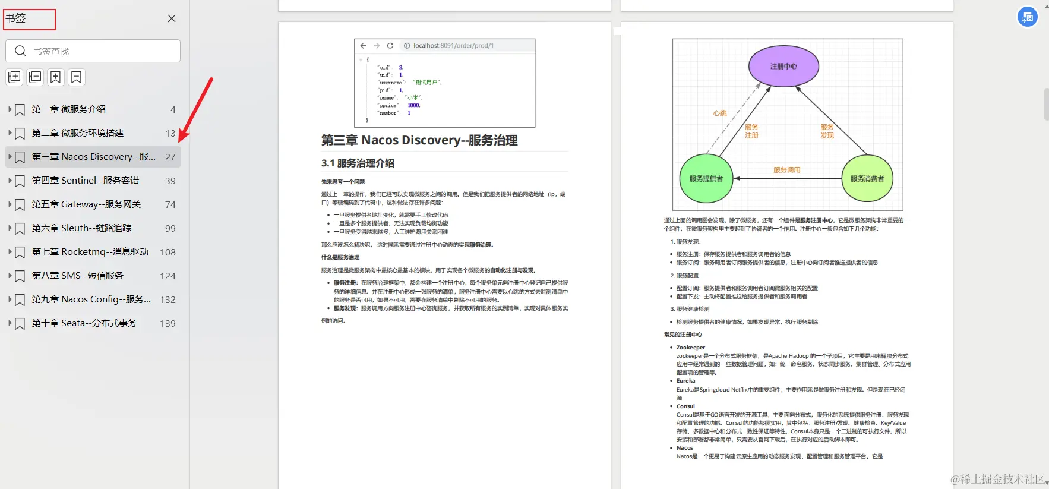Image resolution: width=1049 pixels, height=489 pixels.
Task: Click bookmark icon beside 第六章 Sleuth
Action: pos(20,228)
